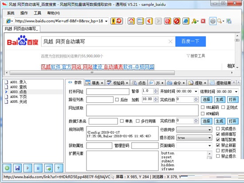Image resolution: width=244 pixels, height=183 pixels.
Task: Open the 工具 menu
Action: point(38,13)
